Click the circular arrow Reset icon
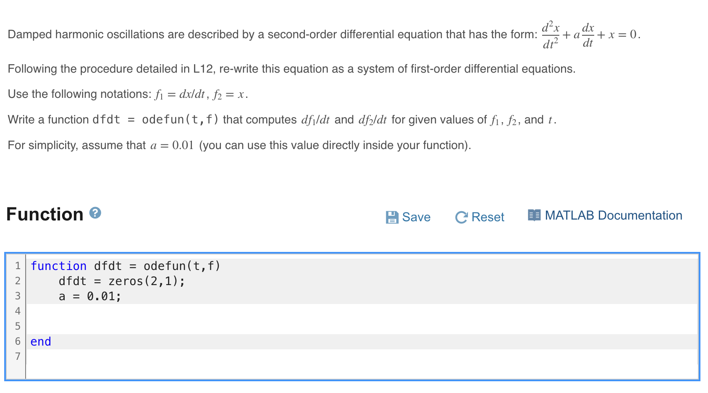Image resolution: width=708 pixels, height=393 pixels. 461,217
